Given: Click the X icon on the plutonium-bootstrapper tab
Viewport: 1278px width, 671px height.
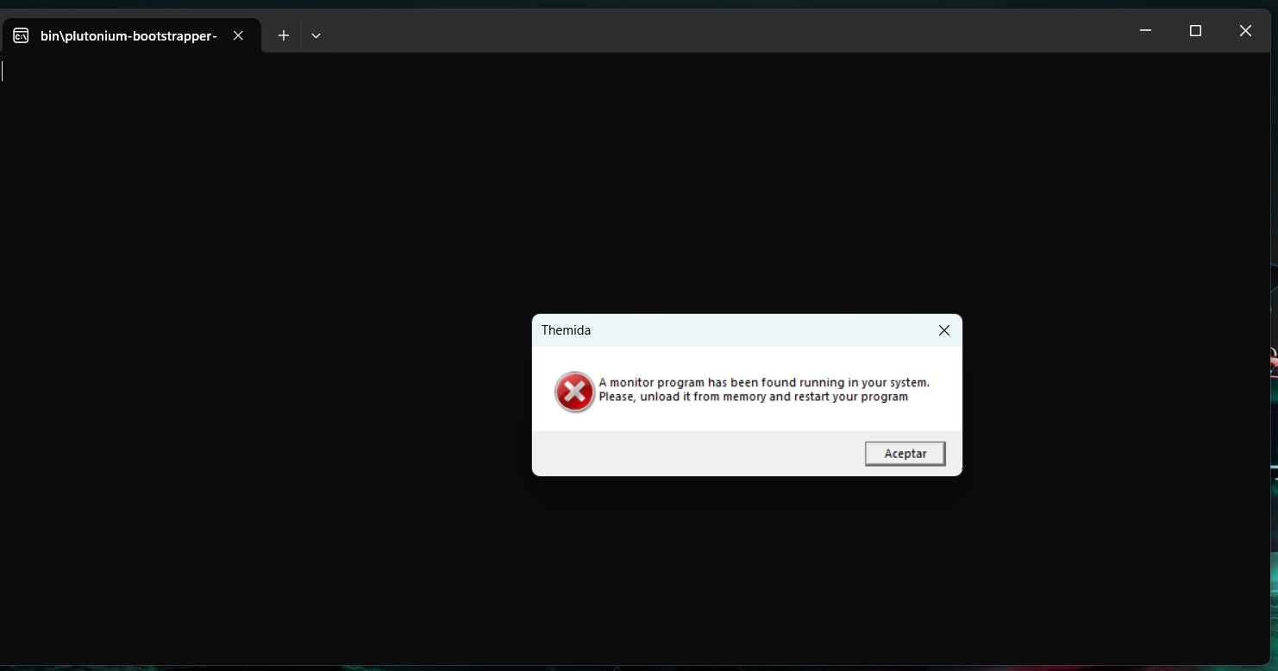Looking at the screenshot, I should tap(238, 35).
